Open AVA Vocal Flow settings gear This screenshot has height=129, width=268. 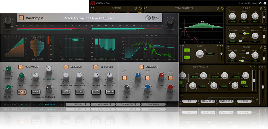click(x=265, y=3)
